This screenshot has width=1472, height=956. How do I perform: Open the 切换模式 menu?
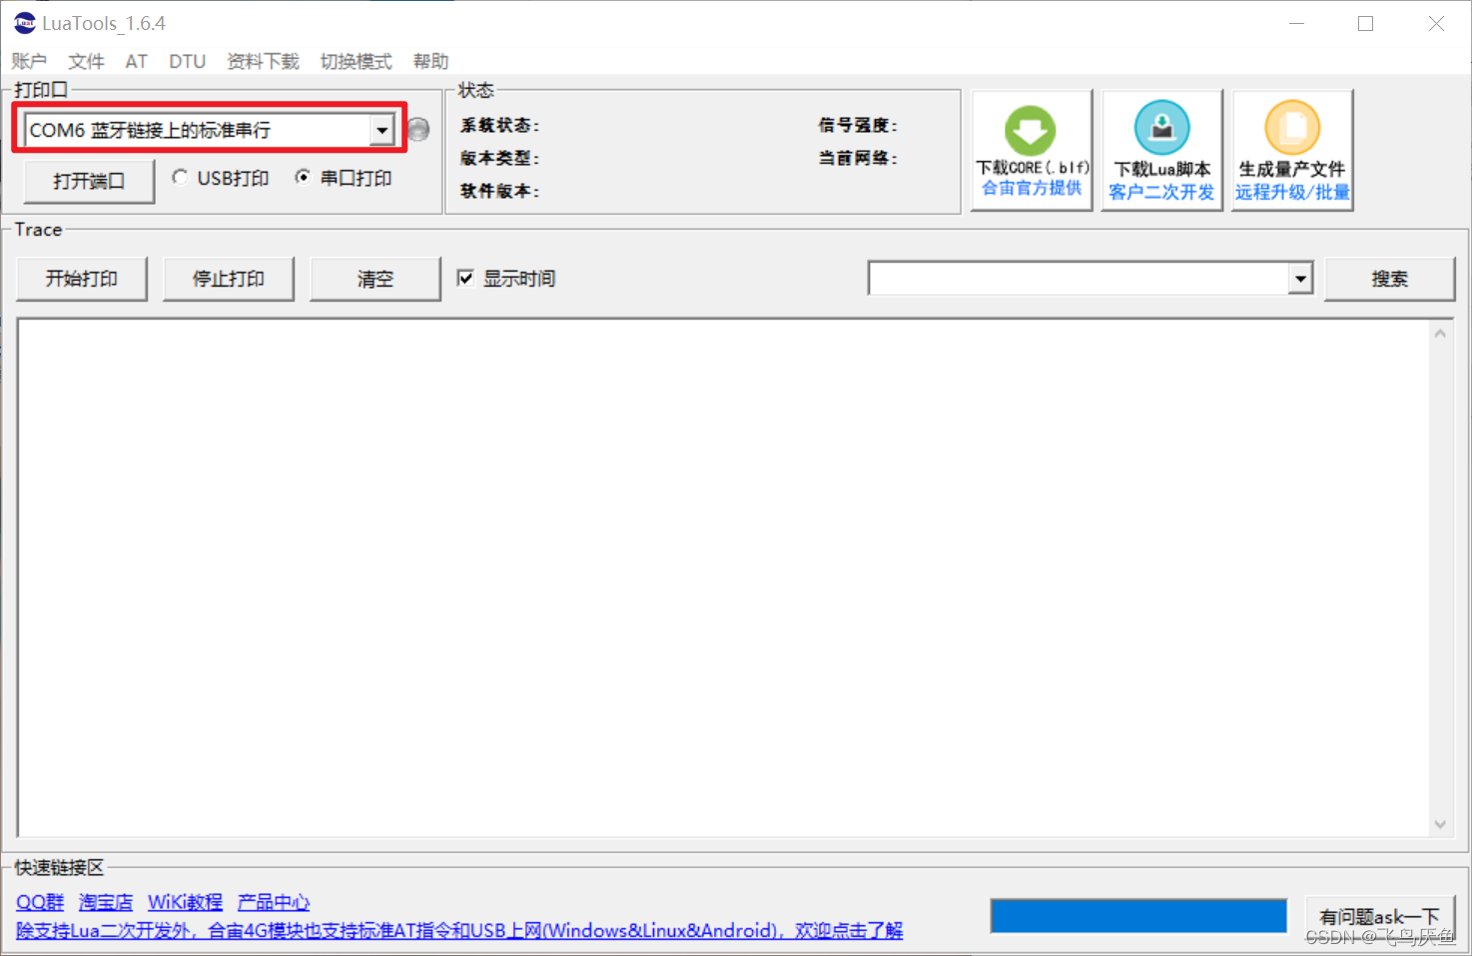pyautogui.click(x=356, y=61)
